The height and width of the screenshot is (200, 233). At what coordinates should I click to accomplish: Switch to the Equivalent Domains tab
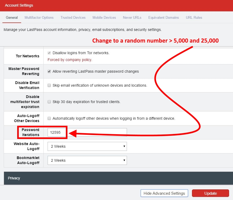pyautogui.click(x=163, y=17)
